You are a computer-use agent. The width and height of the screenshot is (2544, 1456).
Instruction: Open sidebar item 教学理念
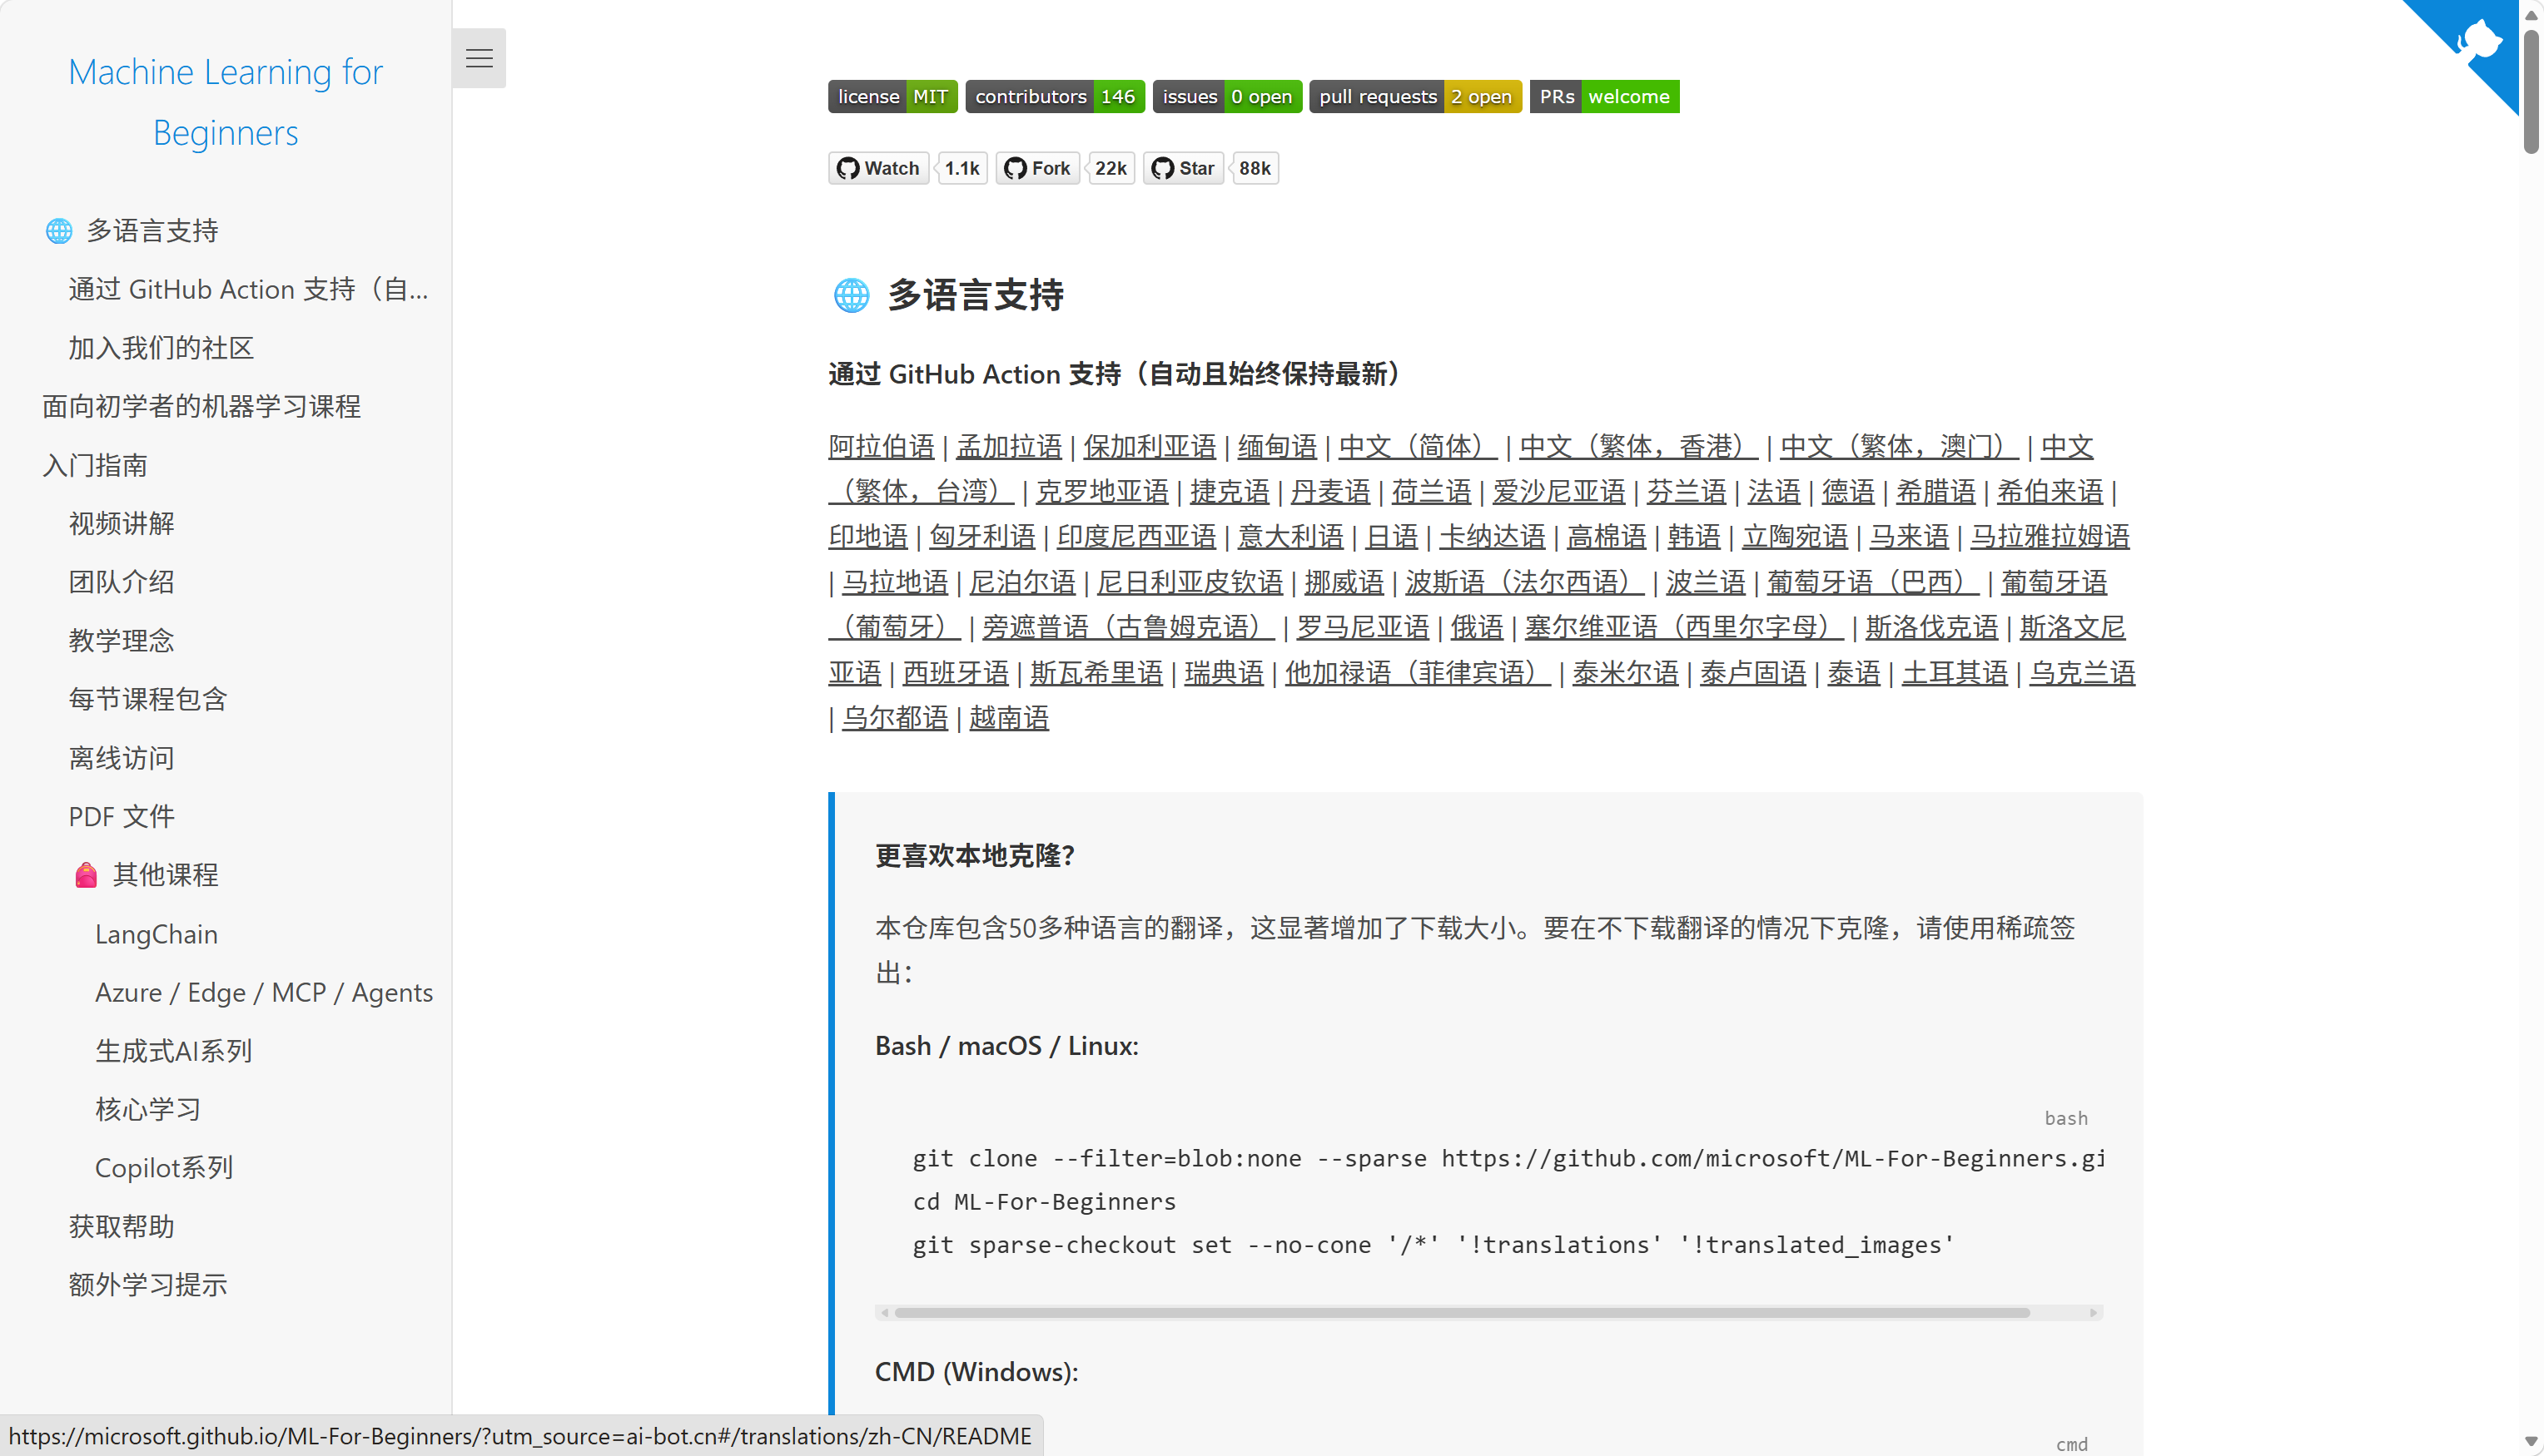pyautogui.click(x=121, y=640)
